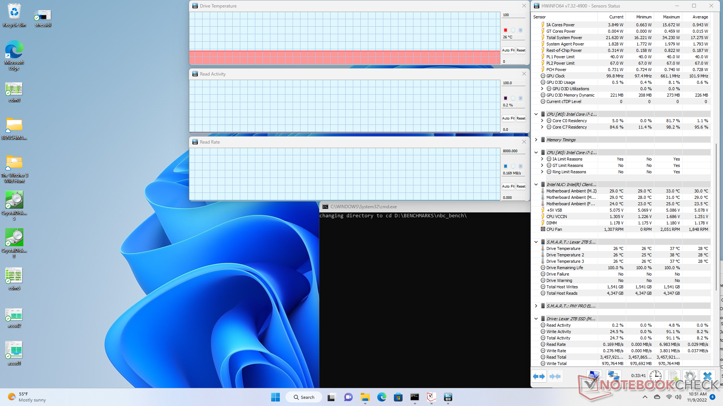This screenshot has width=723, height=406.
Task: Toggle Read Rate graph auto fit
Action: [x=508, y=186]
